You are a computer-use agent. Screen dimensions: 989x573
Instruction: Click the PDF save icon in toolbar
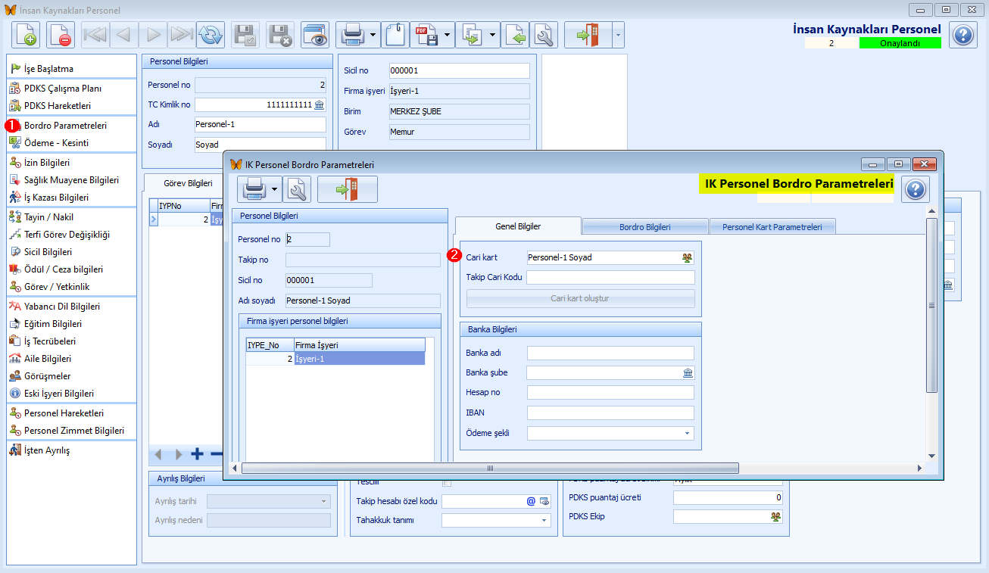point(424,35)
